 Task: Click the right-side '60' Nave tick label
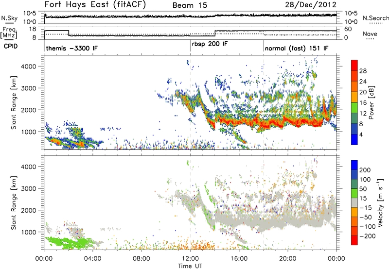pyautogui.click(x=348, y=29)
